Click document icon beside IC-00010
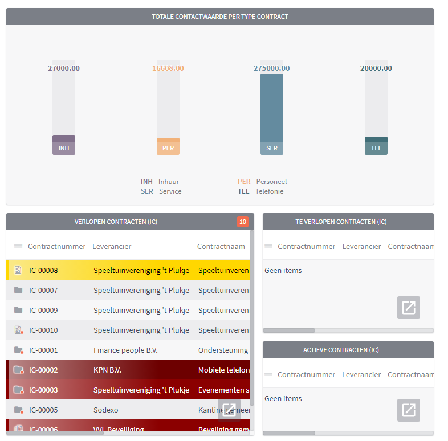Viewport: 448px width, 441px height. click(x=18, y=330)
